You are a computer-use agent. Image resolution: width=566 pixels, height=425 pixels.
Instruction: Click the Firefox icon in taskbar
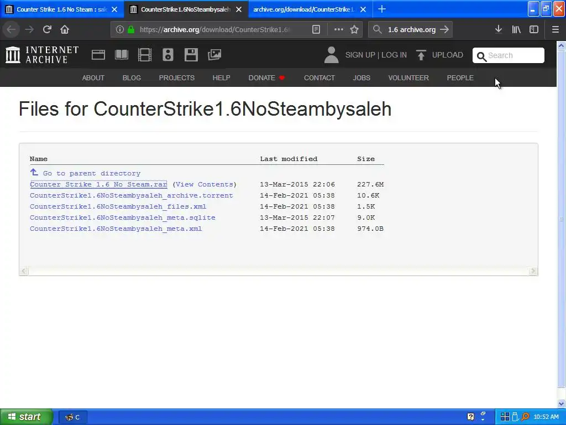pos(72,417)
